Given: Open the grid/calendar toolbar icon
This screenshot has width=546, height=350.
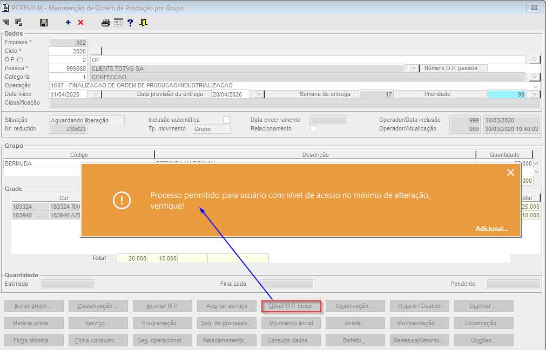Looking at the screenshot, I should click(118, 23).
